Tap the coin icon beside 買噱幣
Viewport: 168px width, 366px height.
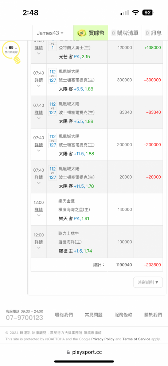point(82,33)
